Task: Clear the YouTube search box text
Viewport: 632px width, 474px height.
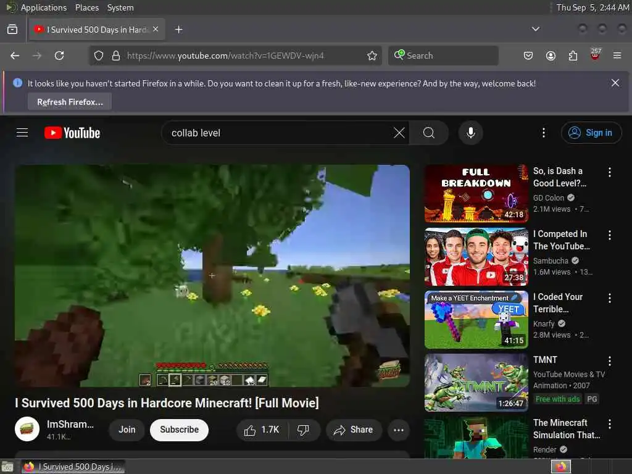Action: pyautogui.click(x=399, y=133)
